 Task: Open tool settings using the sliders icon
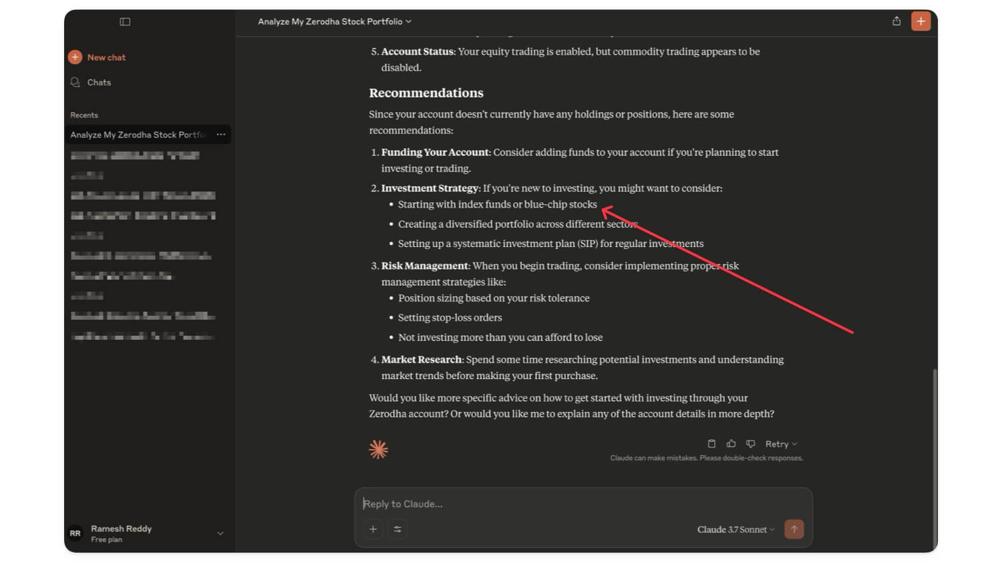(397, 529)
